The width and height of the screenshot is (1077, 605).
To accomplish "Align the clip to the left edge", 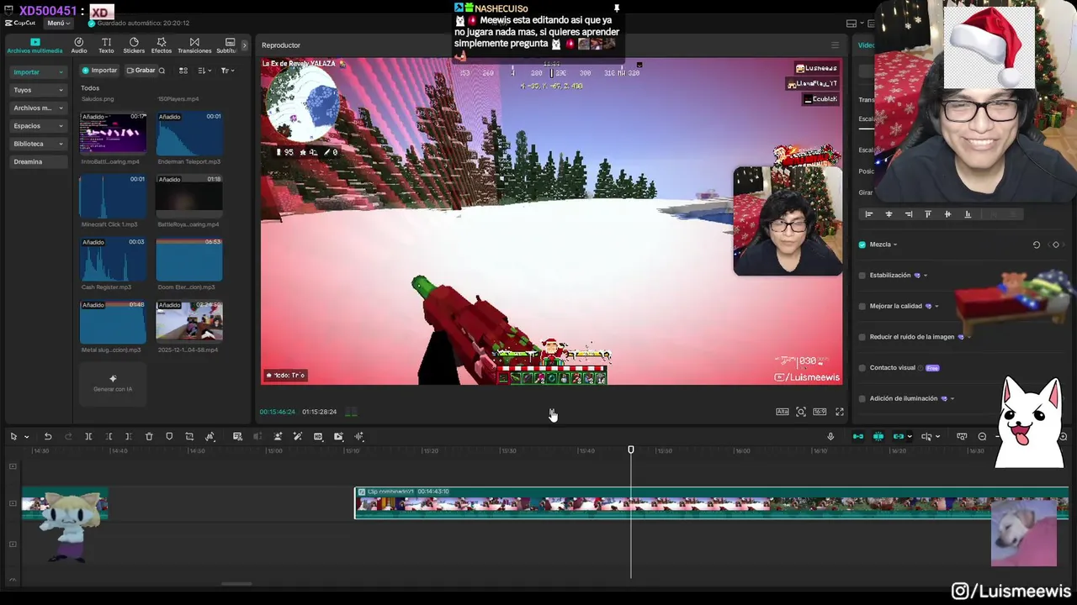I will click(x=869, y=214).
